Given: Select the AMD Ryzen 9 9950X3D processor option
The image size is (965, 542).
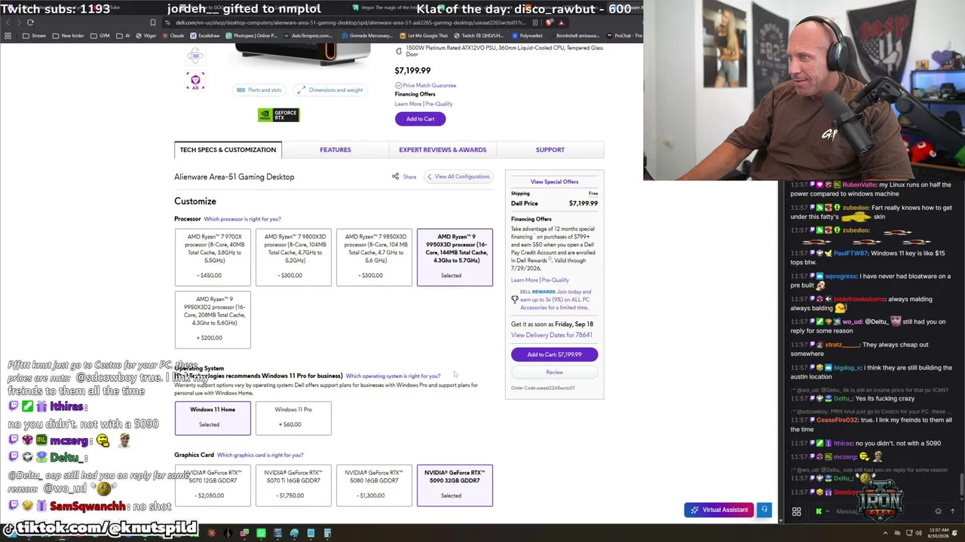Looking at the screenshot, I should 455,257.
